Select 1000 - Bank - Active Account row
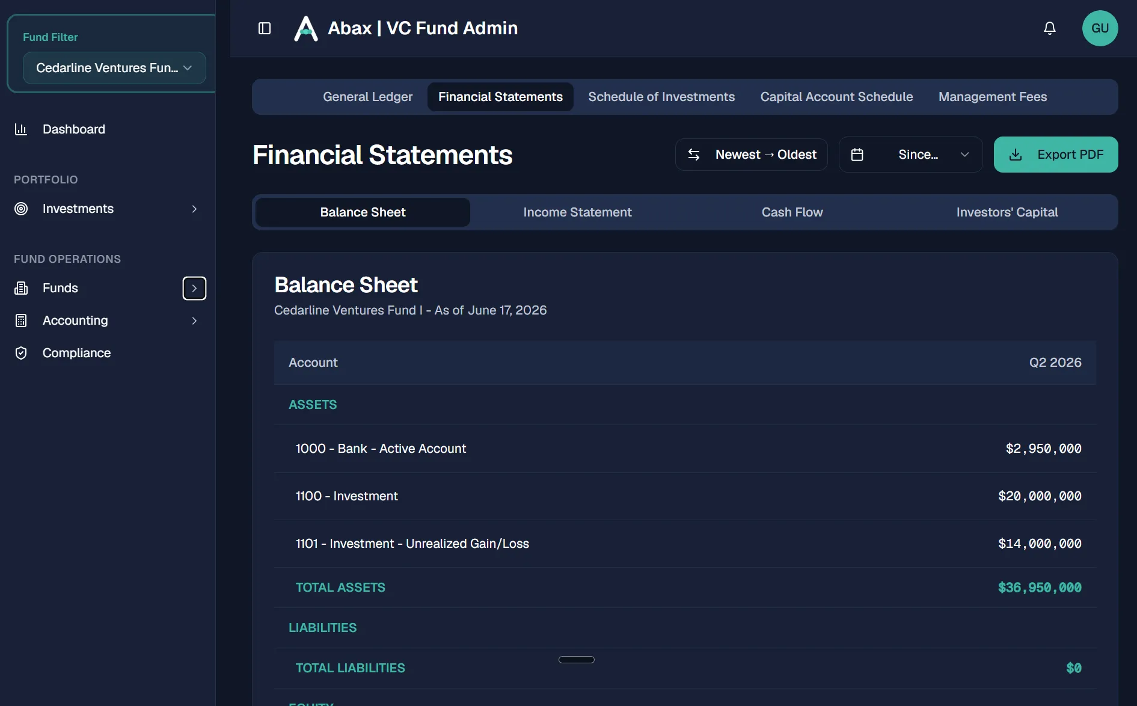The width and height of the screenshot is (1137, 706). (685, 449)
